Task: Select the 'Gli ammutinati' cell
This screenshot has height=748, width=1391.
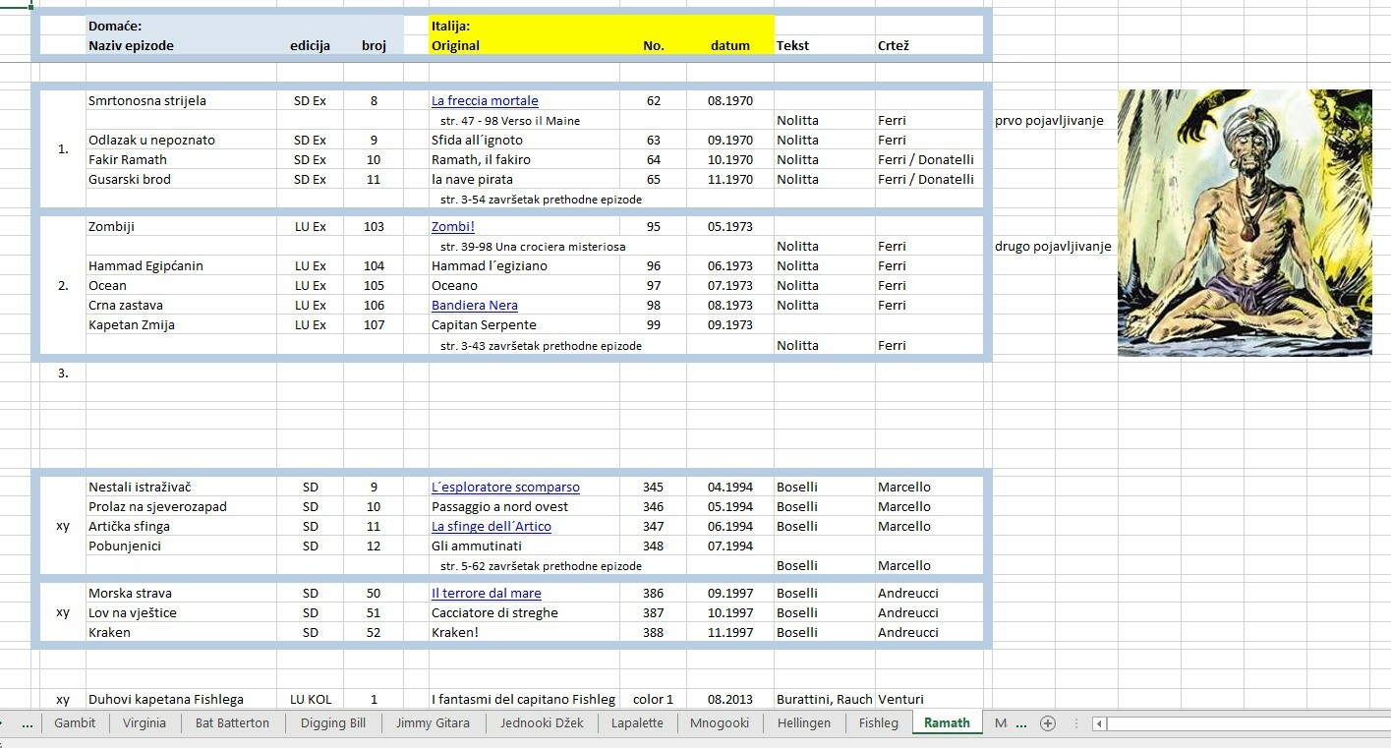Action: coord(524,547)
